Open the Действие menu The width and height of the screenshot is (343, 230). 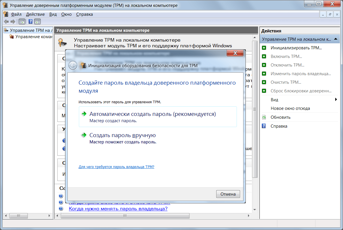pyautogui.click(x=35, y=14)
